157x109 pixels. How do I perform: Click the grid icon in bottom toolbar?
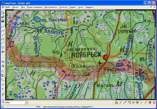point(154,103)
